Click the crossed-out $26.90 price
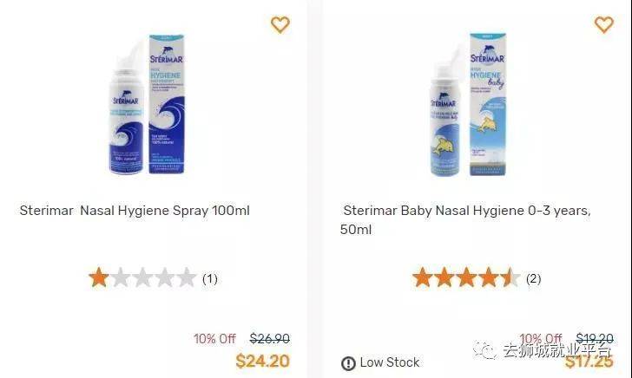Viewport: 632px width, 378px height. (270, 339)
